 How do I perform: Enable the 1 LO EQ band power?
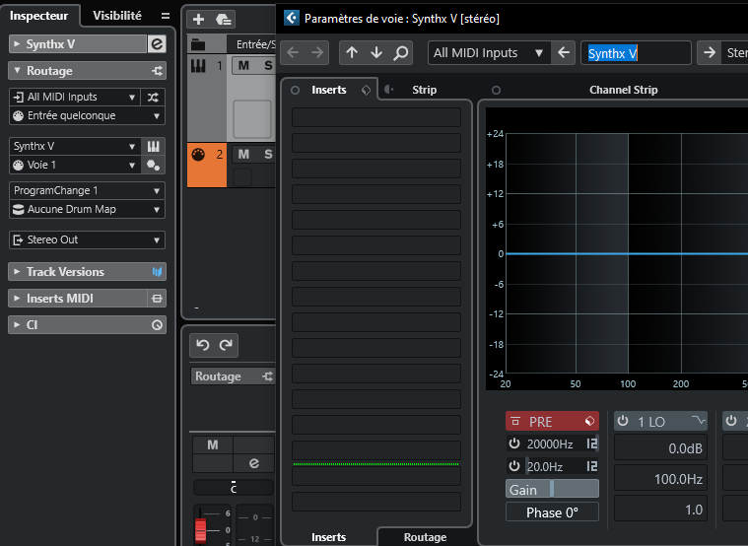pyautogui.click(x=624, y=422)
